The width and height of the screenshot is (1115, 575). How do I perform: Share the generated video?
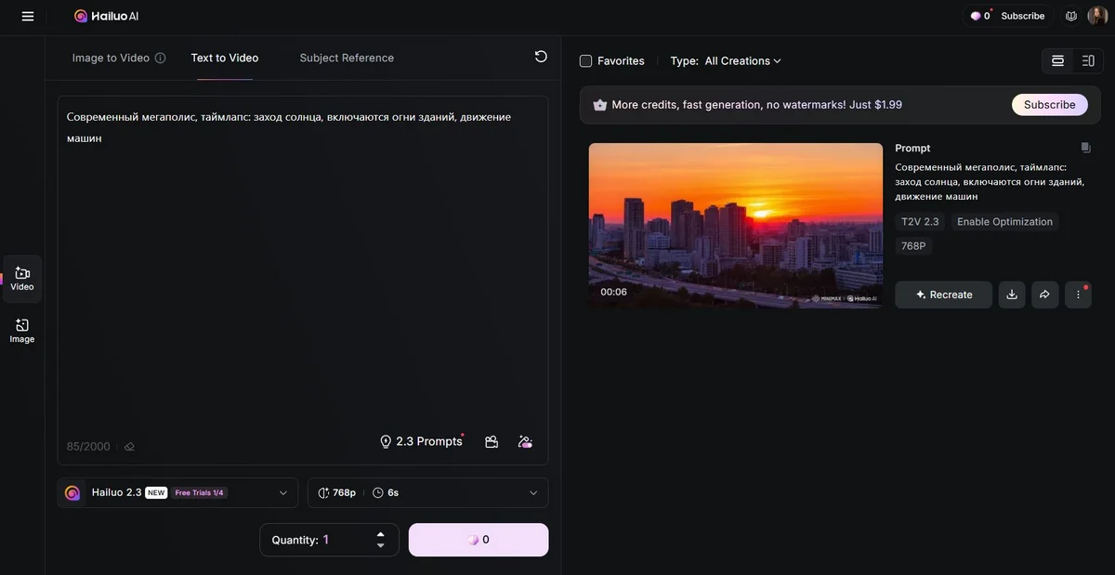tap(1044, 294)
